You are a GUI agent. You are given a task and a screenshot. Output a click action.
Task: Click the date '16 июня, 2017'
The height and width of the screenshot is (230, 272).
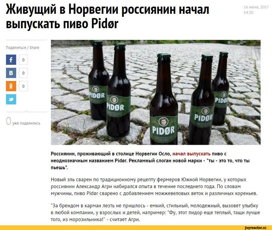pyautogui.click(x=256, y=7)
